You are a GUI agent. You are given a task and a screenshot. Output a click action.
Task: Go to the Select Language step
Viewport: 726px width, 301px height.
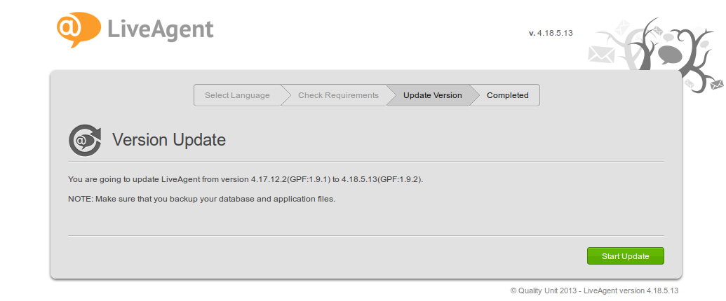coord(237,95)
